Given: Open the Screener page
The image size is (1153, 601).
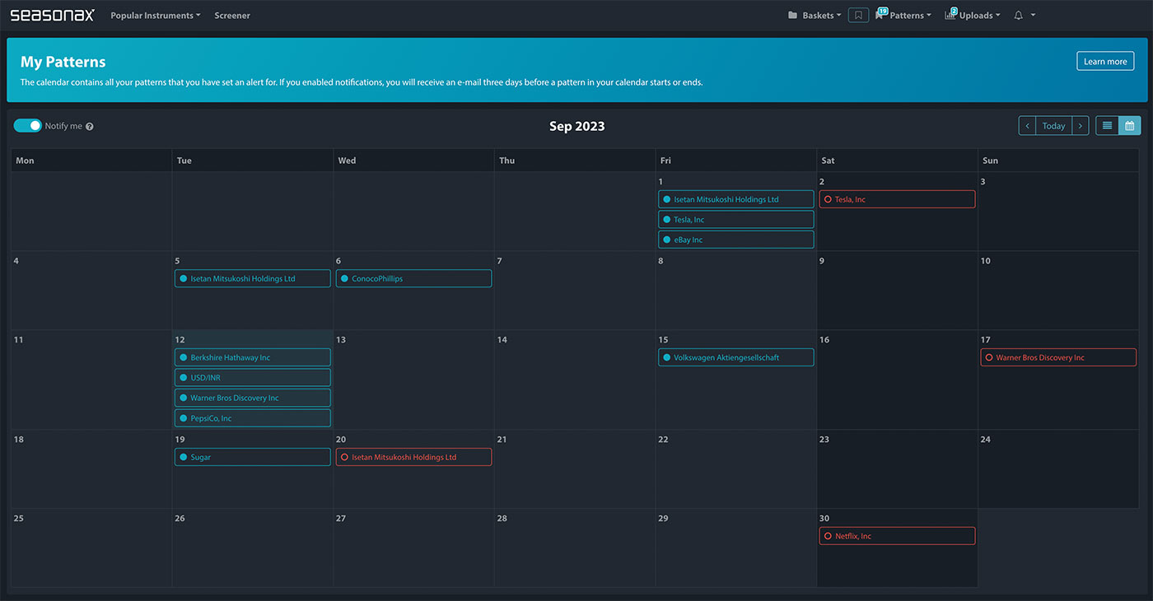Looking at the screenshot, I should click(x=232, y=16).
